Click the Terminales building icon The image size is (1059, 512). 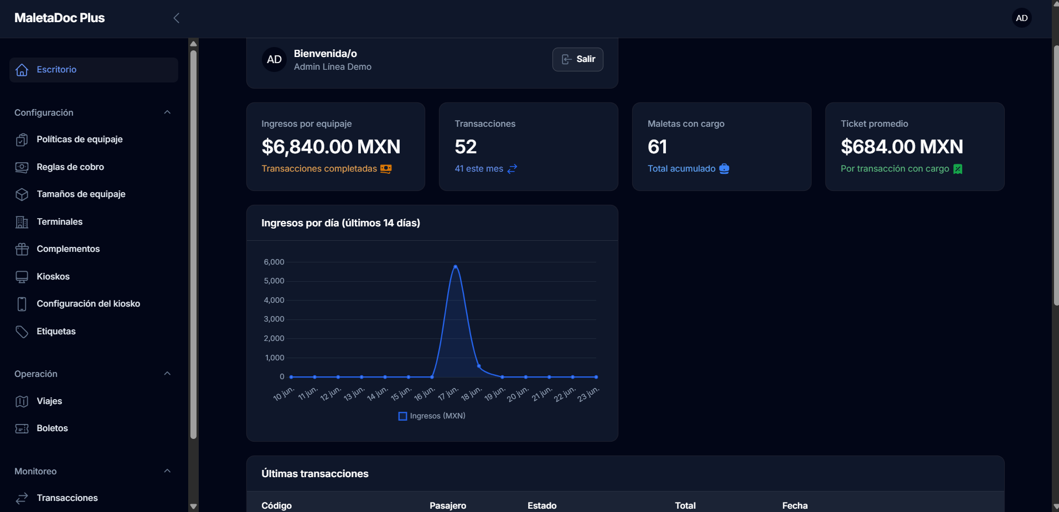click(22, 222)
